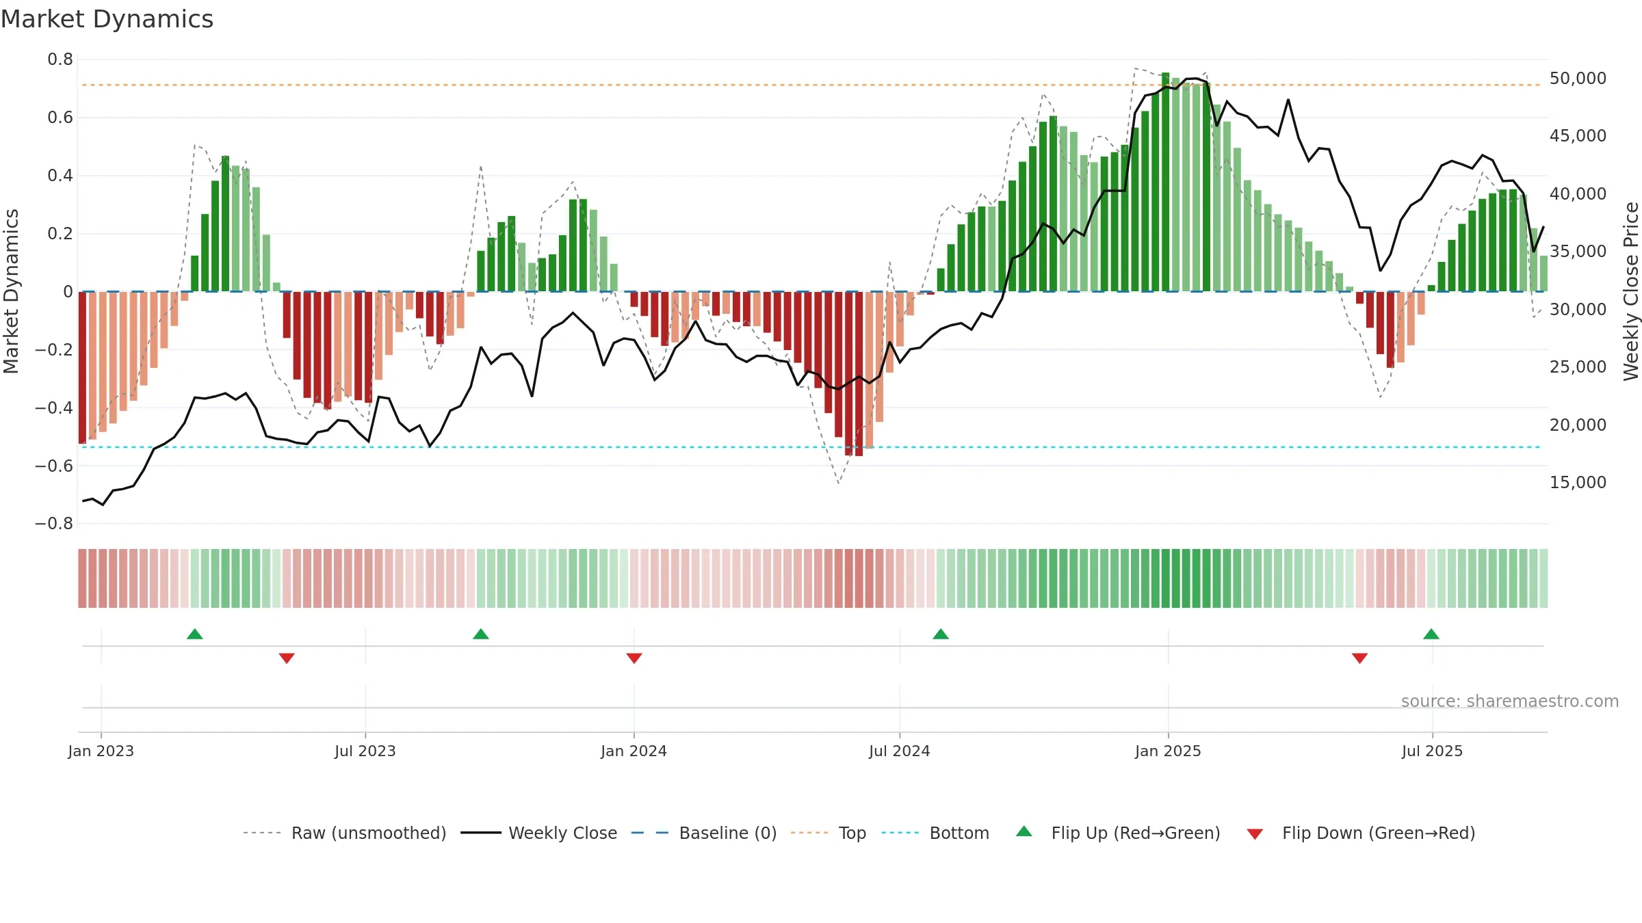Click the −0.2 left axis label
Screen dimensions: 1642x923
click(54, 349)
